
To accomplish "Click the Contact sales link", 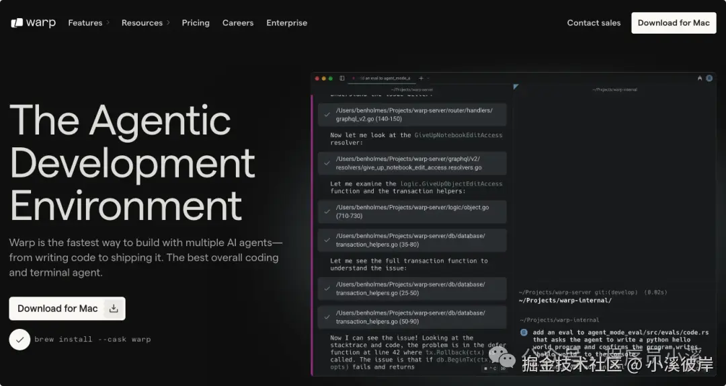I will click(594, 23).
